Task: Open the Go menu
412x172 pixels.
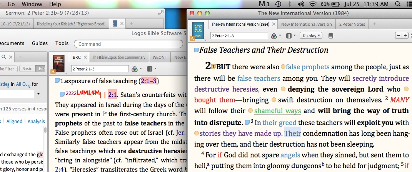Action: pyautogui.click(x=11, y=4)
